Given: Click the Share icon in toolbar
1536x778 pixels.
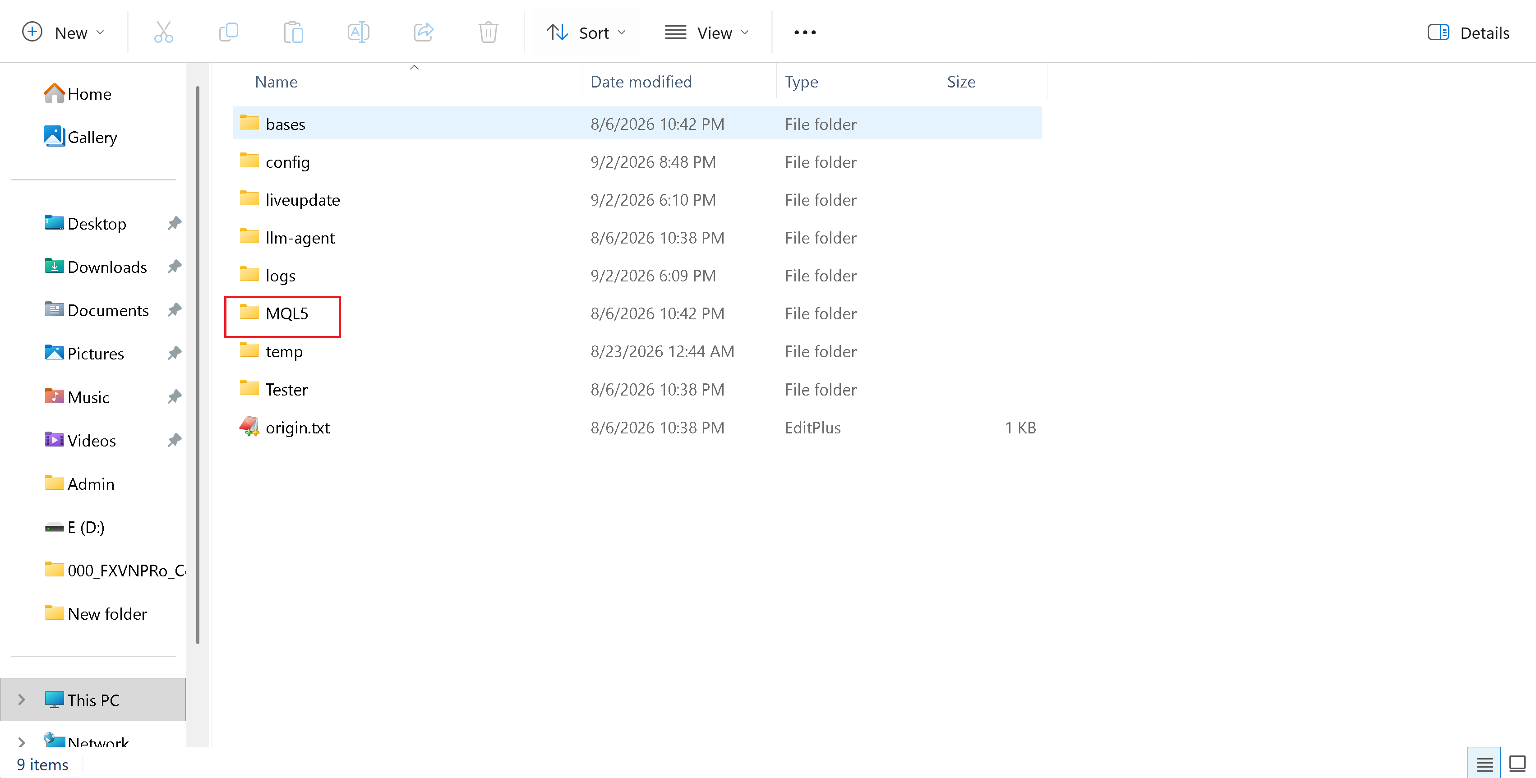Looking at the screenshot, I should point(423,32).
